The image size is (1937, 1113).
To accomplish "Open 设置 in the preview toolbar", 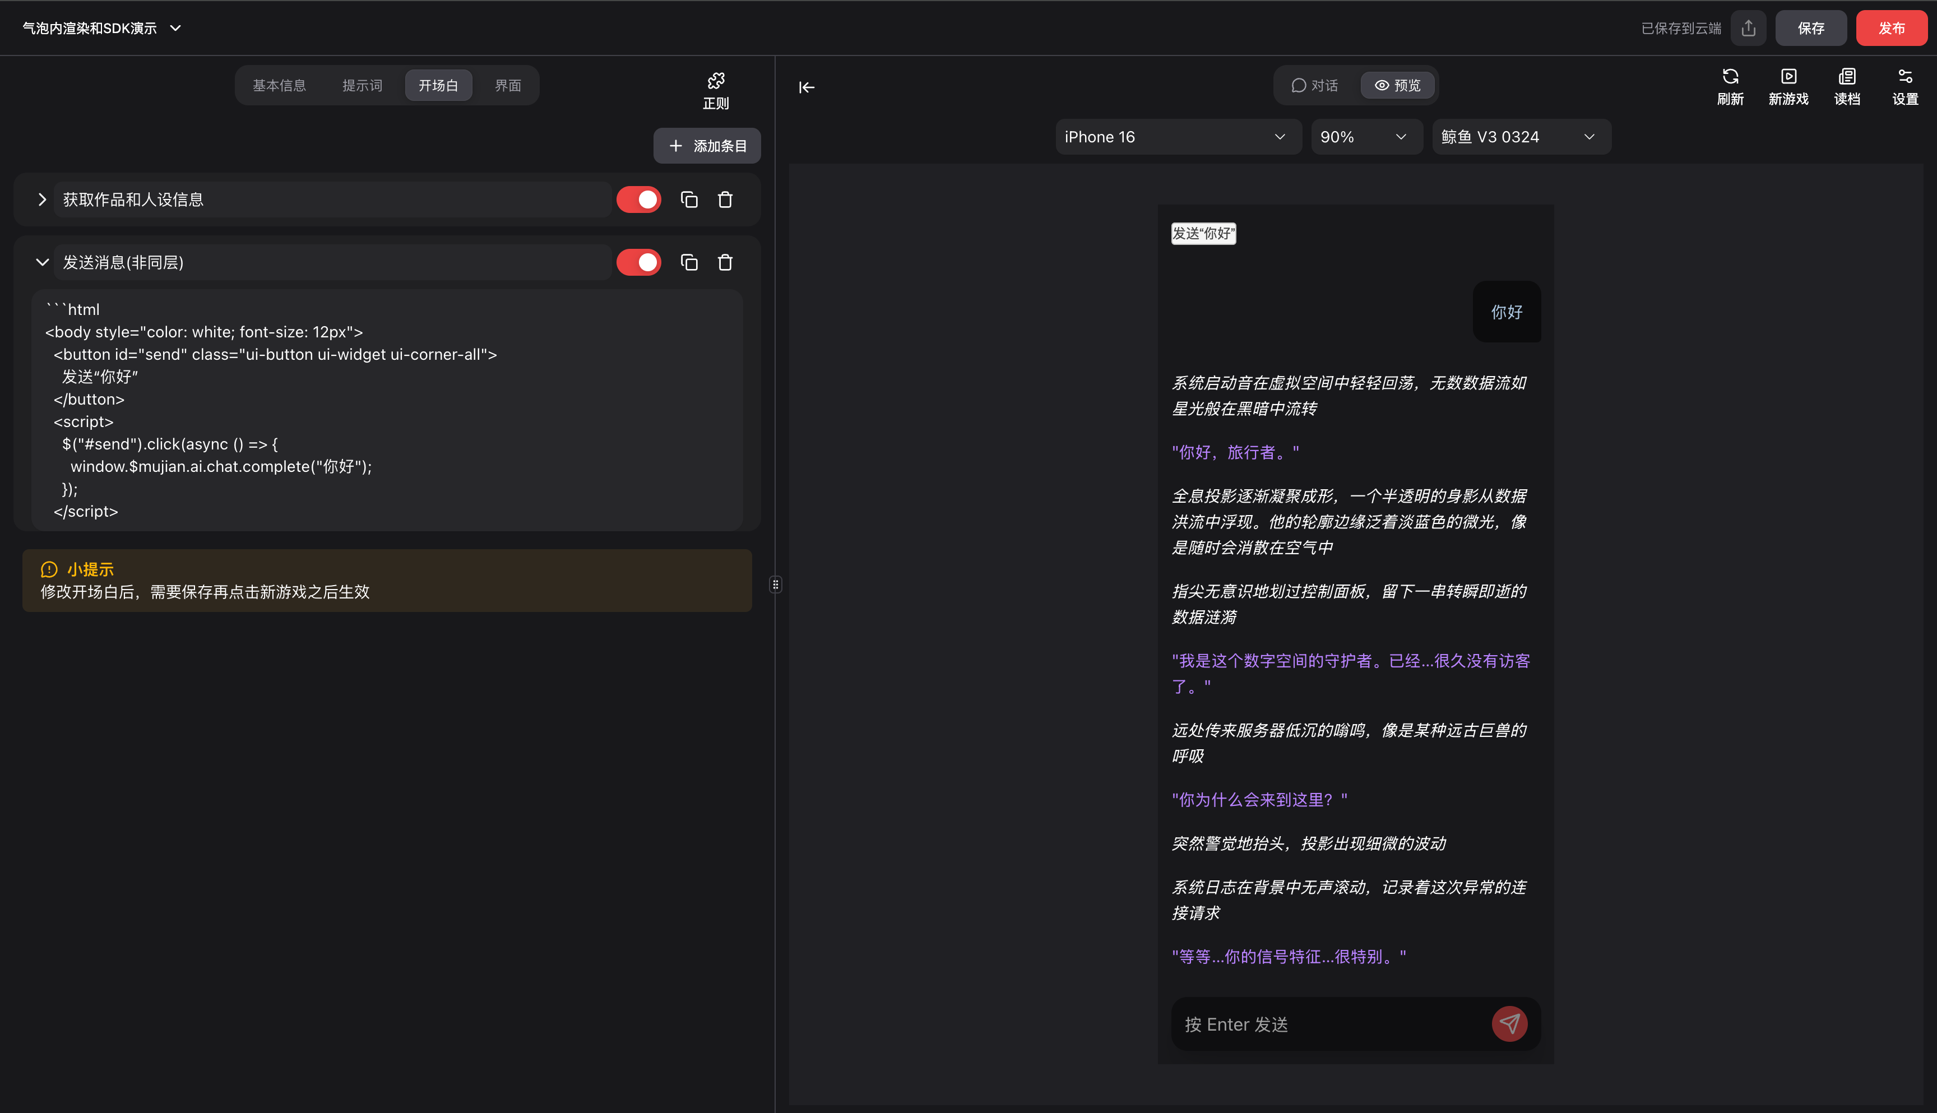I will [1904, 86].
